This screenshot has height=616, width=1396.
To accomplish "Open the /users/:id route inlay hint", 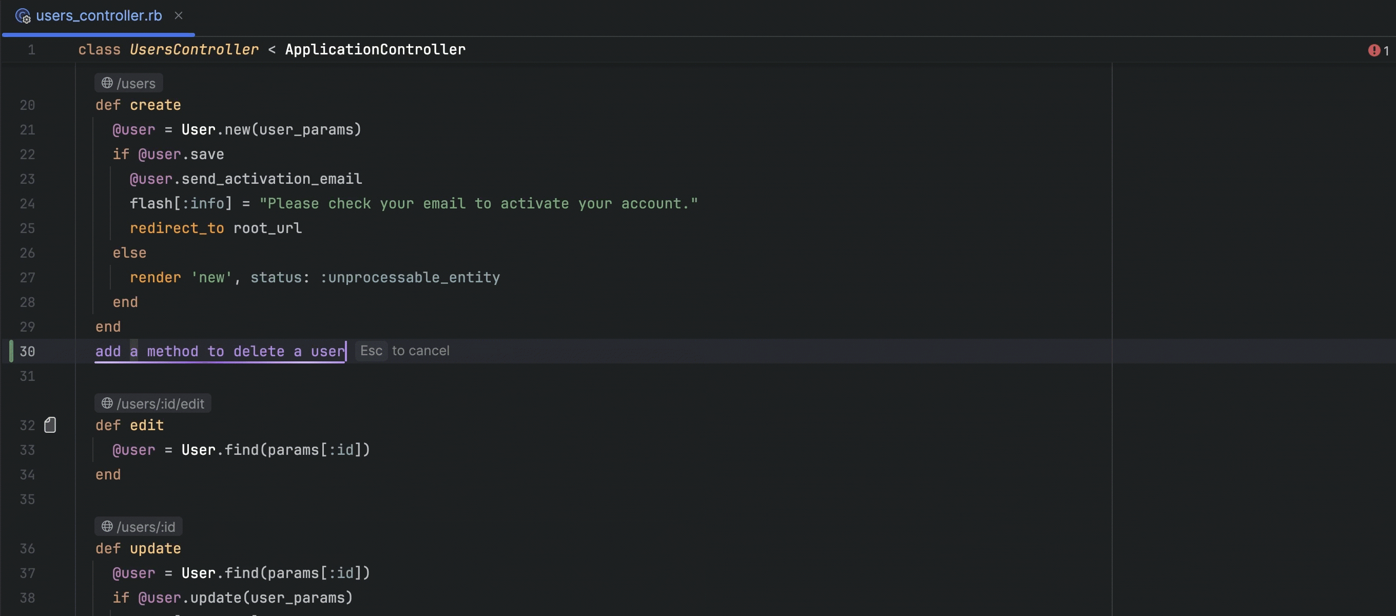I will tap(146, 527).
